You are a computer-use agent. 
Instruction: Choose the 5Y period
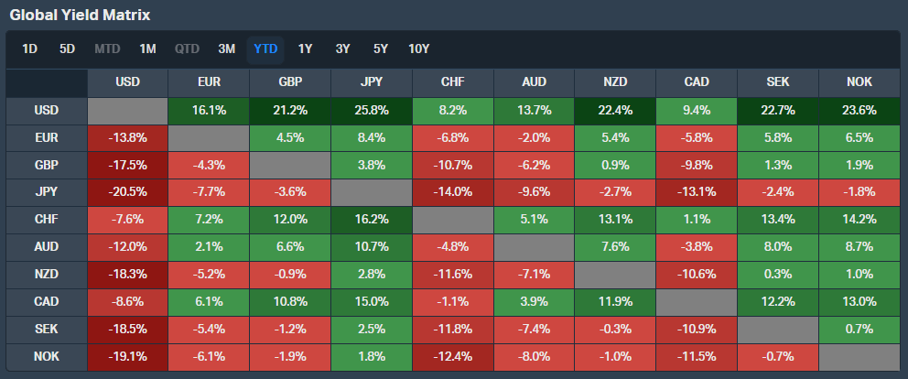[380, 49]
